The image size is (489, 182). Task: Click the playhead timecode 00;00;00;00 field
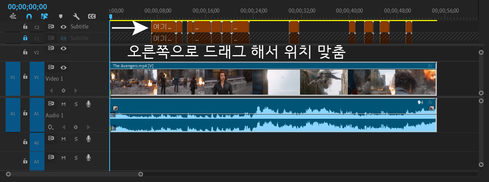pos(27,7)
